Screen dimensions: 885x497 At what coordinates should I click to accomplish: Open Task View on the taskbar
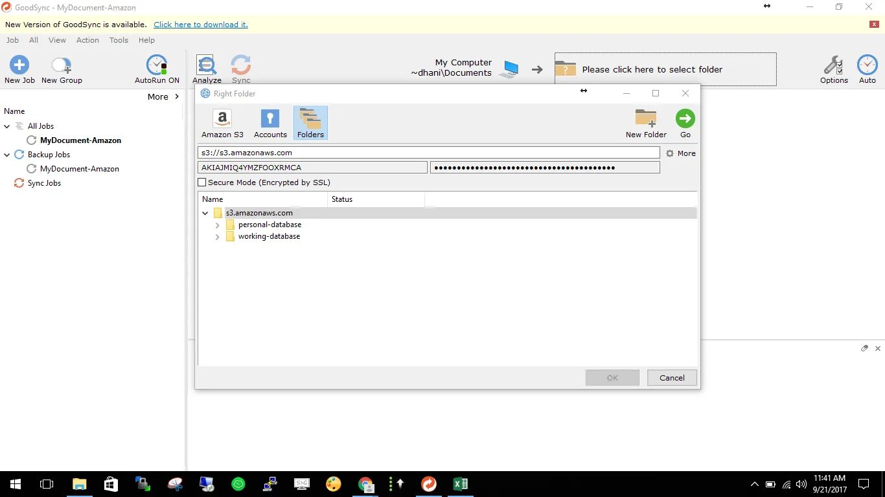coord(47,484)
